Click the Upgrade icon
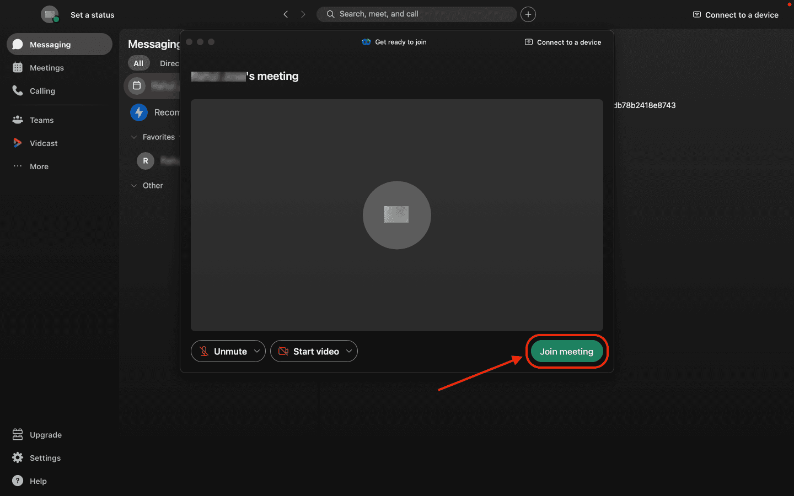The height and width of the screenshot is (496, 794). 18,435
